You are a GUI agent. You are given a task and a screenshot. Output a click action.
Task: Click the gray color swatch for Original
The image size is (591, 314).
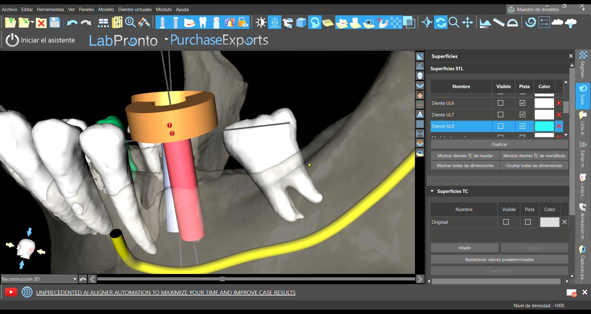point(549,222)
